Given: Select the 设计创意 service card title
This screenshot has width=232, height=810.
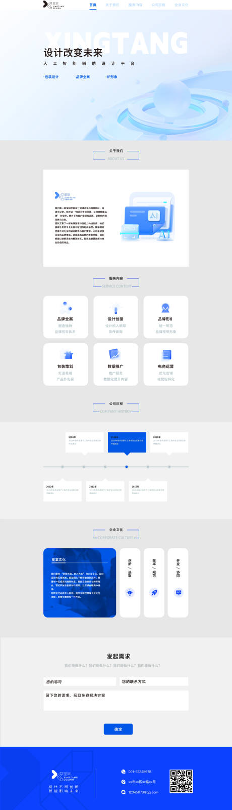Looking at the screenshot, I should [115, 319].
